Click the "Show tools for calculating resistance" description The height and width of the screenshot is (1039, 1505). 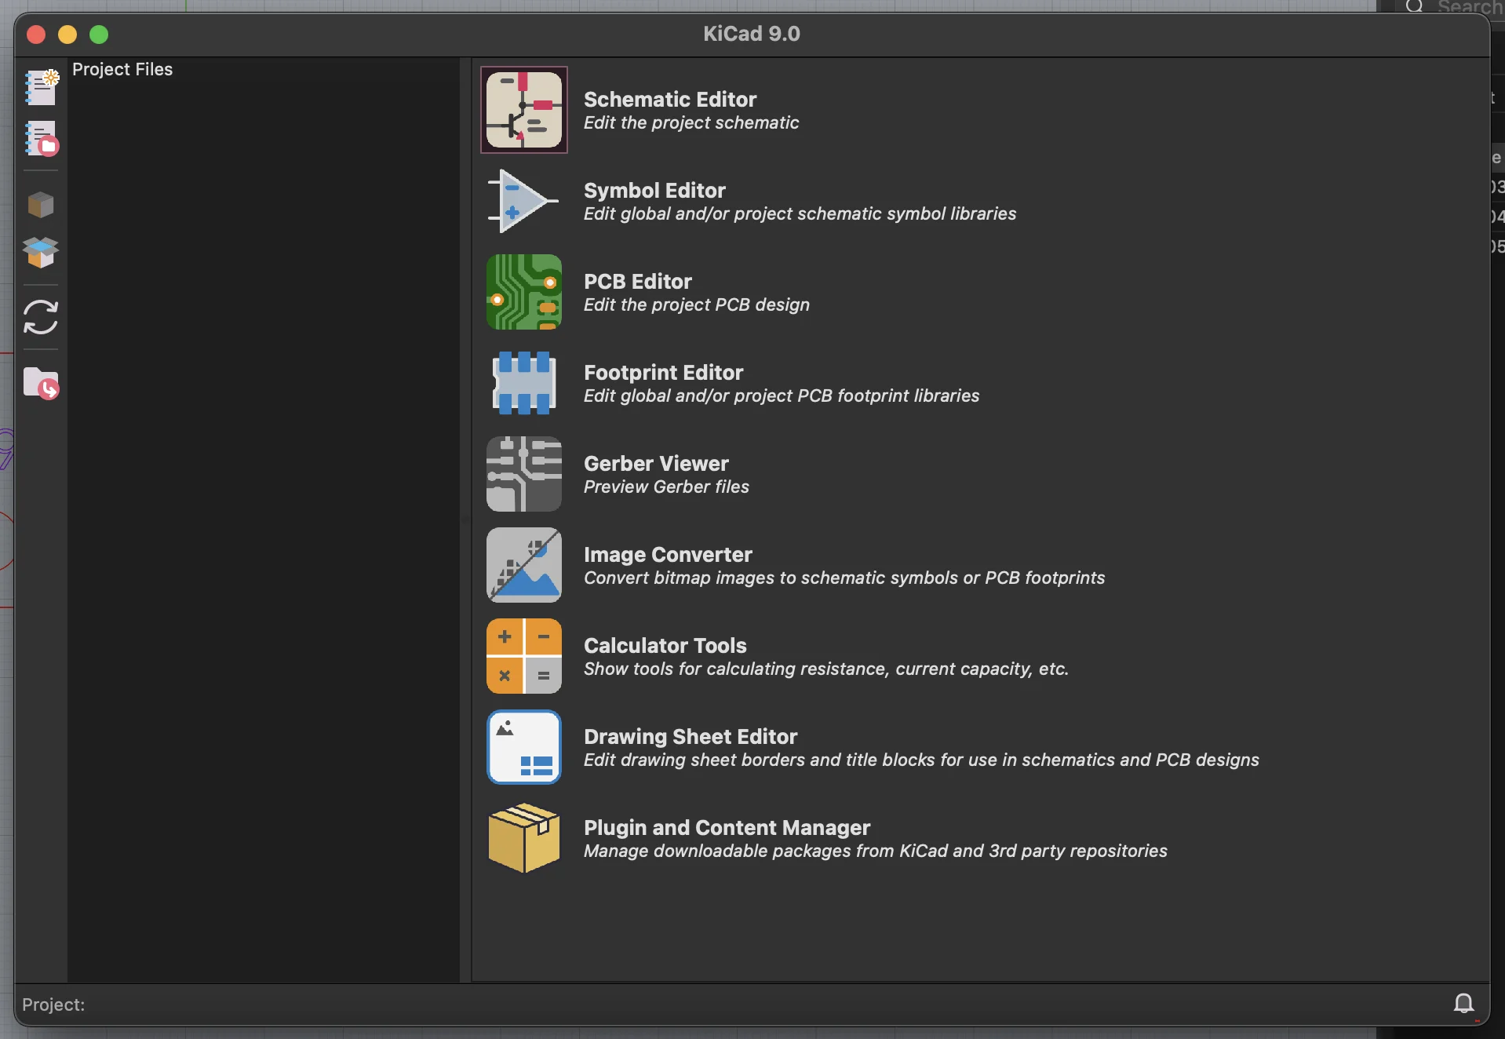826,669
